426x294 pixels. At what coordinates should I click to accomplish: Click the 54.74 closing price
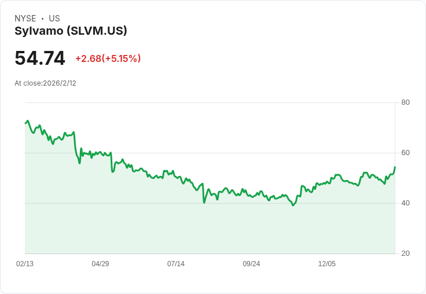point(40,58)
